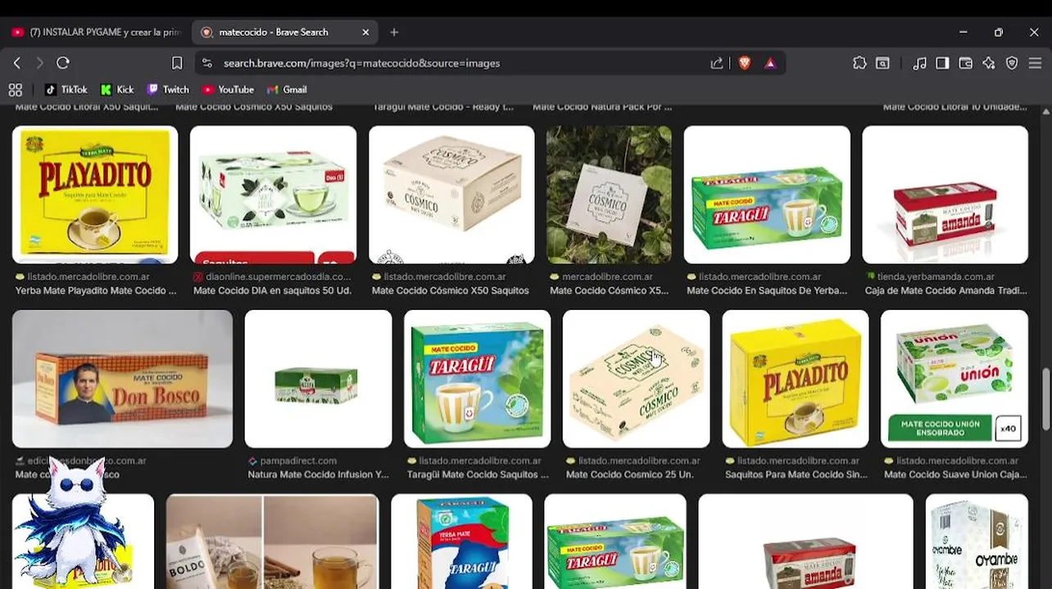This screenshot has height=589, width=1052.
Task: Open the Brave main hamburger menu
Action: tap(1035, 63)
